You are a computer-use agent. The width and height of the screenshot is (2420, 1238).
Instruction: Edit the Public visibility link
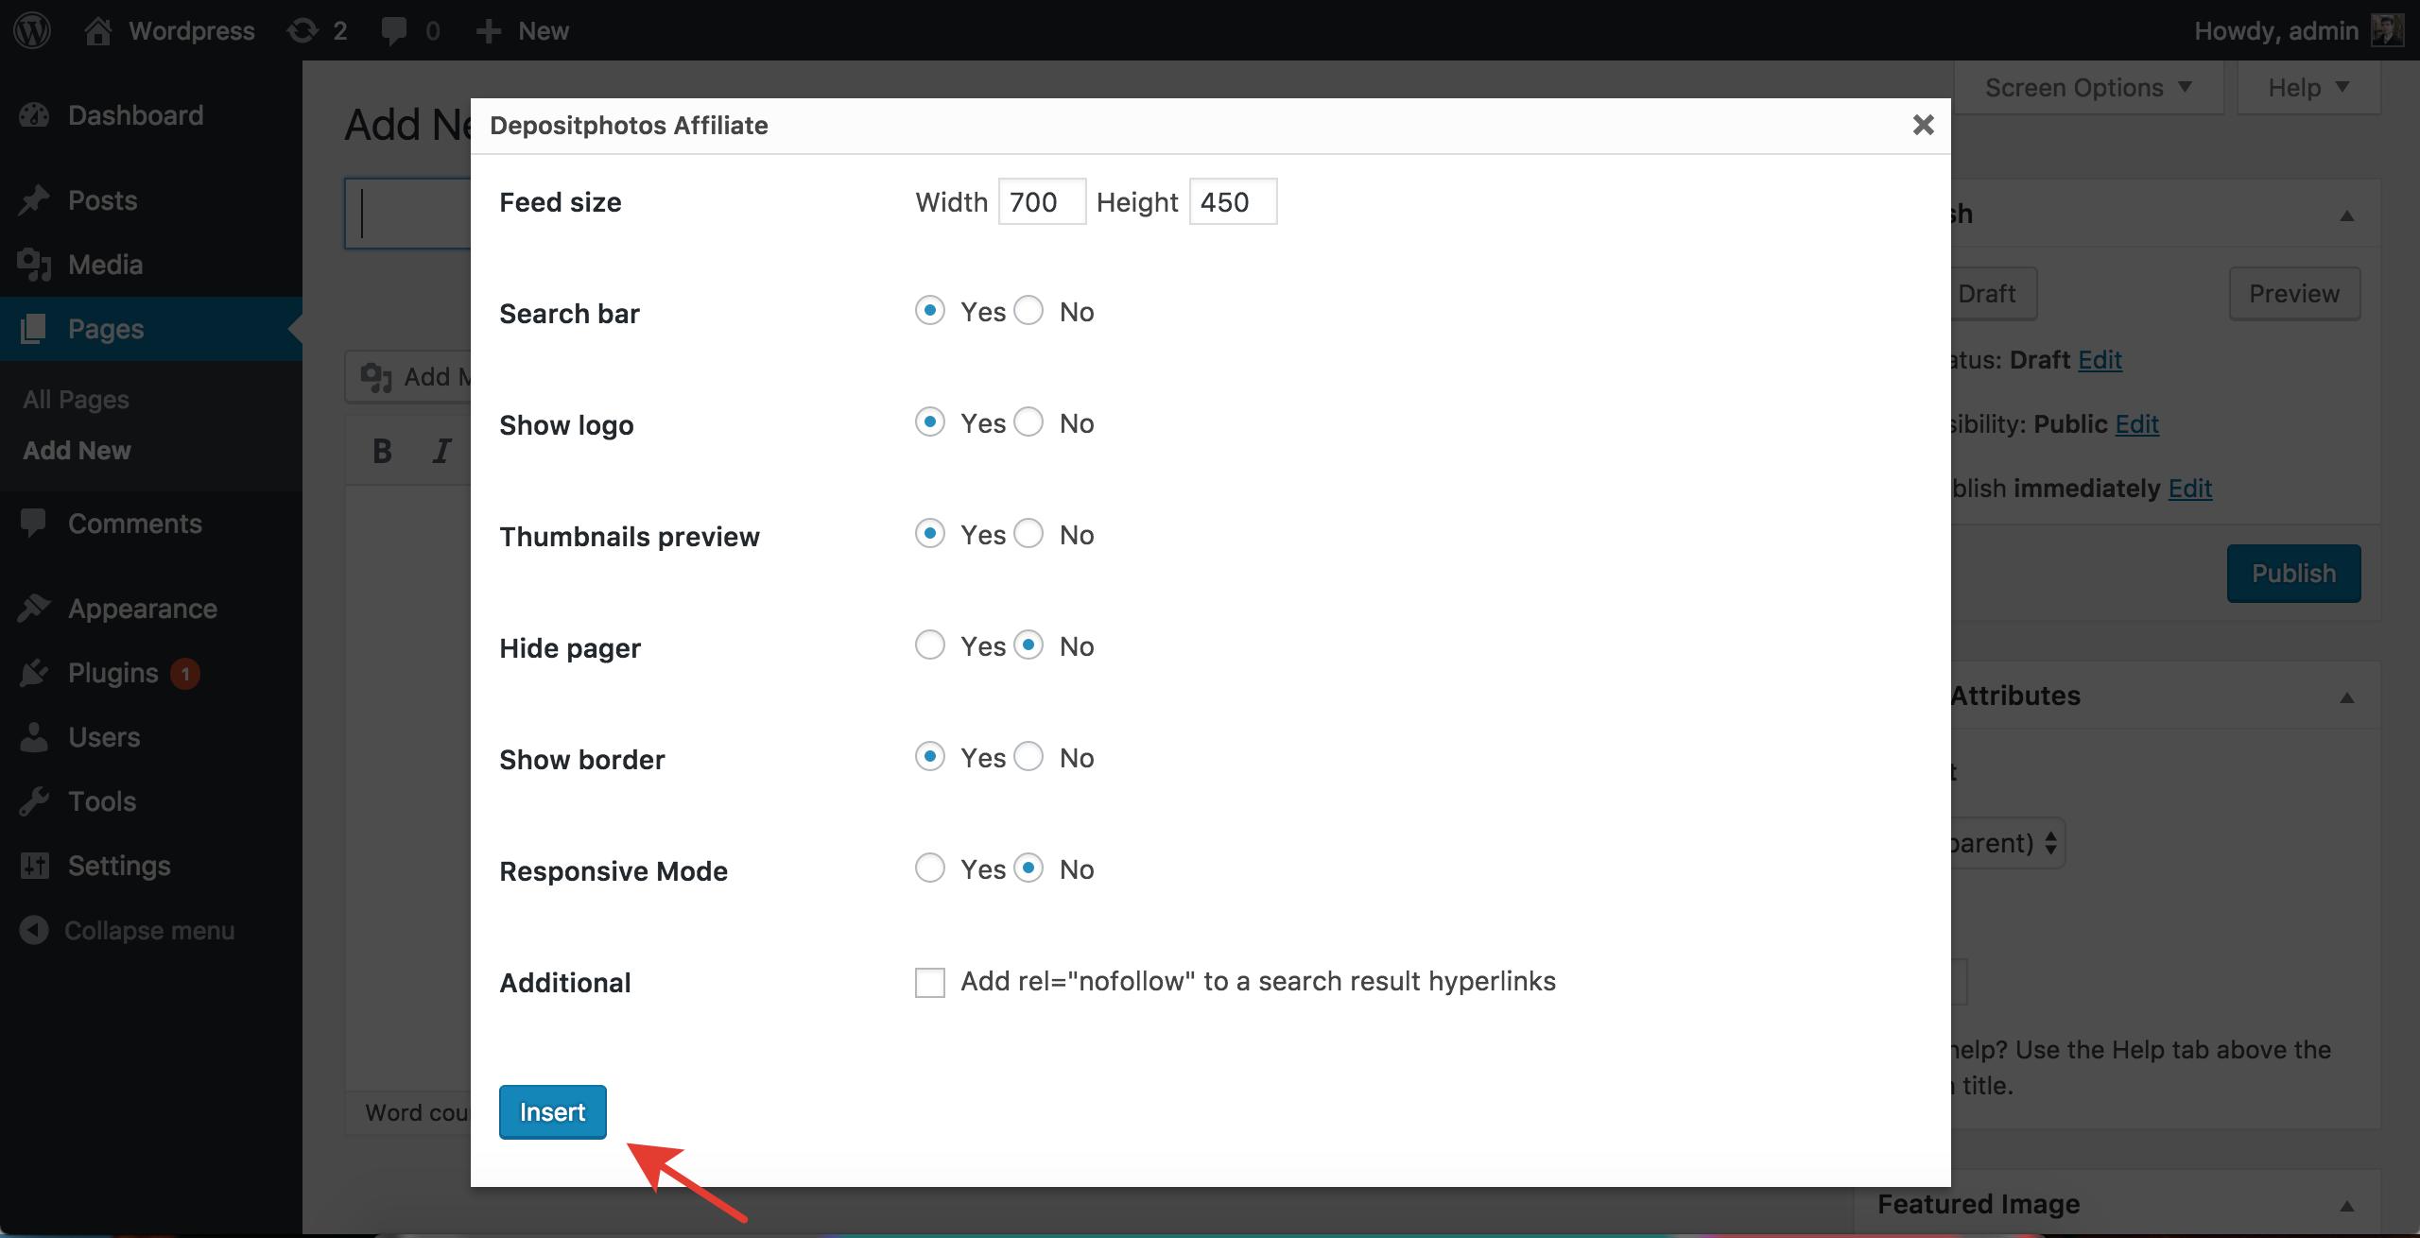point(2136,424)
